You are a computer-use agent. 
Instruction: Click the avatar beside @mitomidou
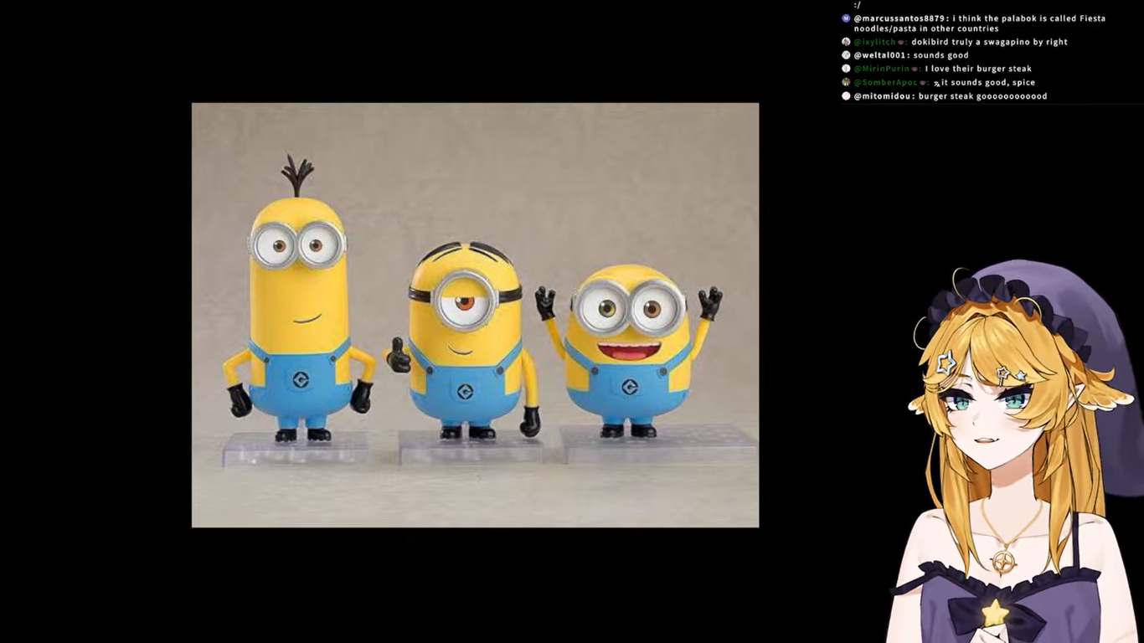[x=846, y=96]
